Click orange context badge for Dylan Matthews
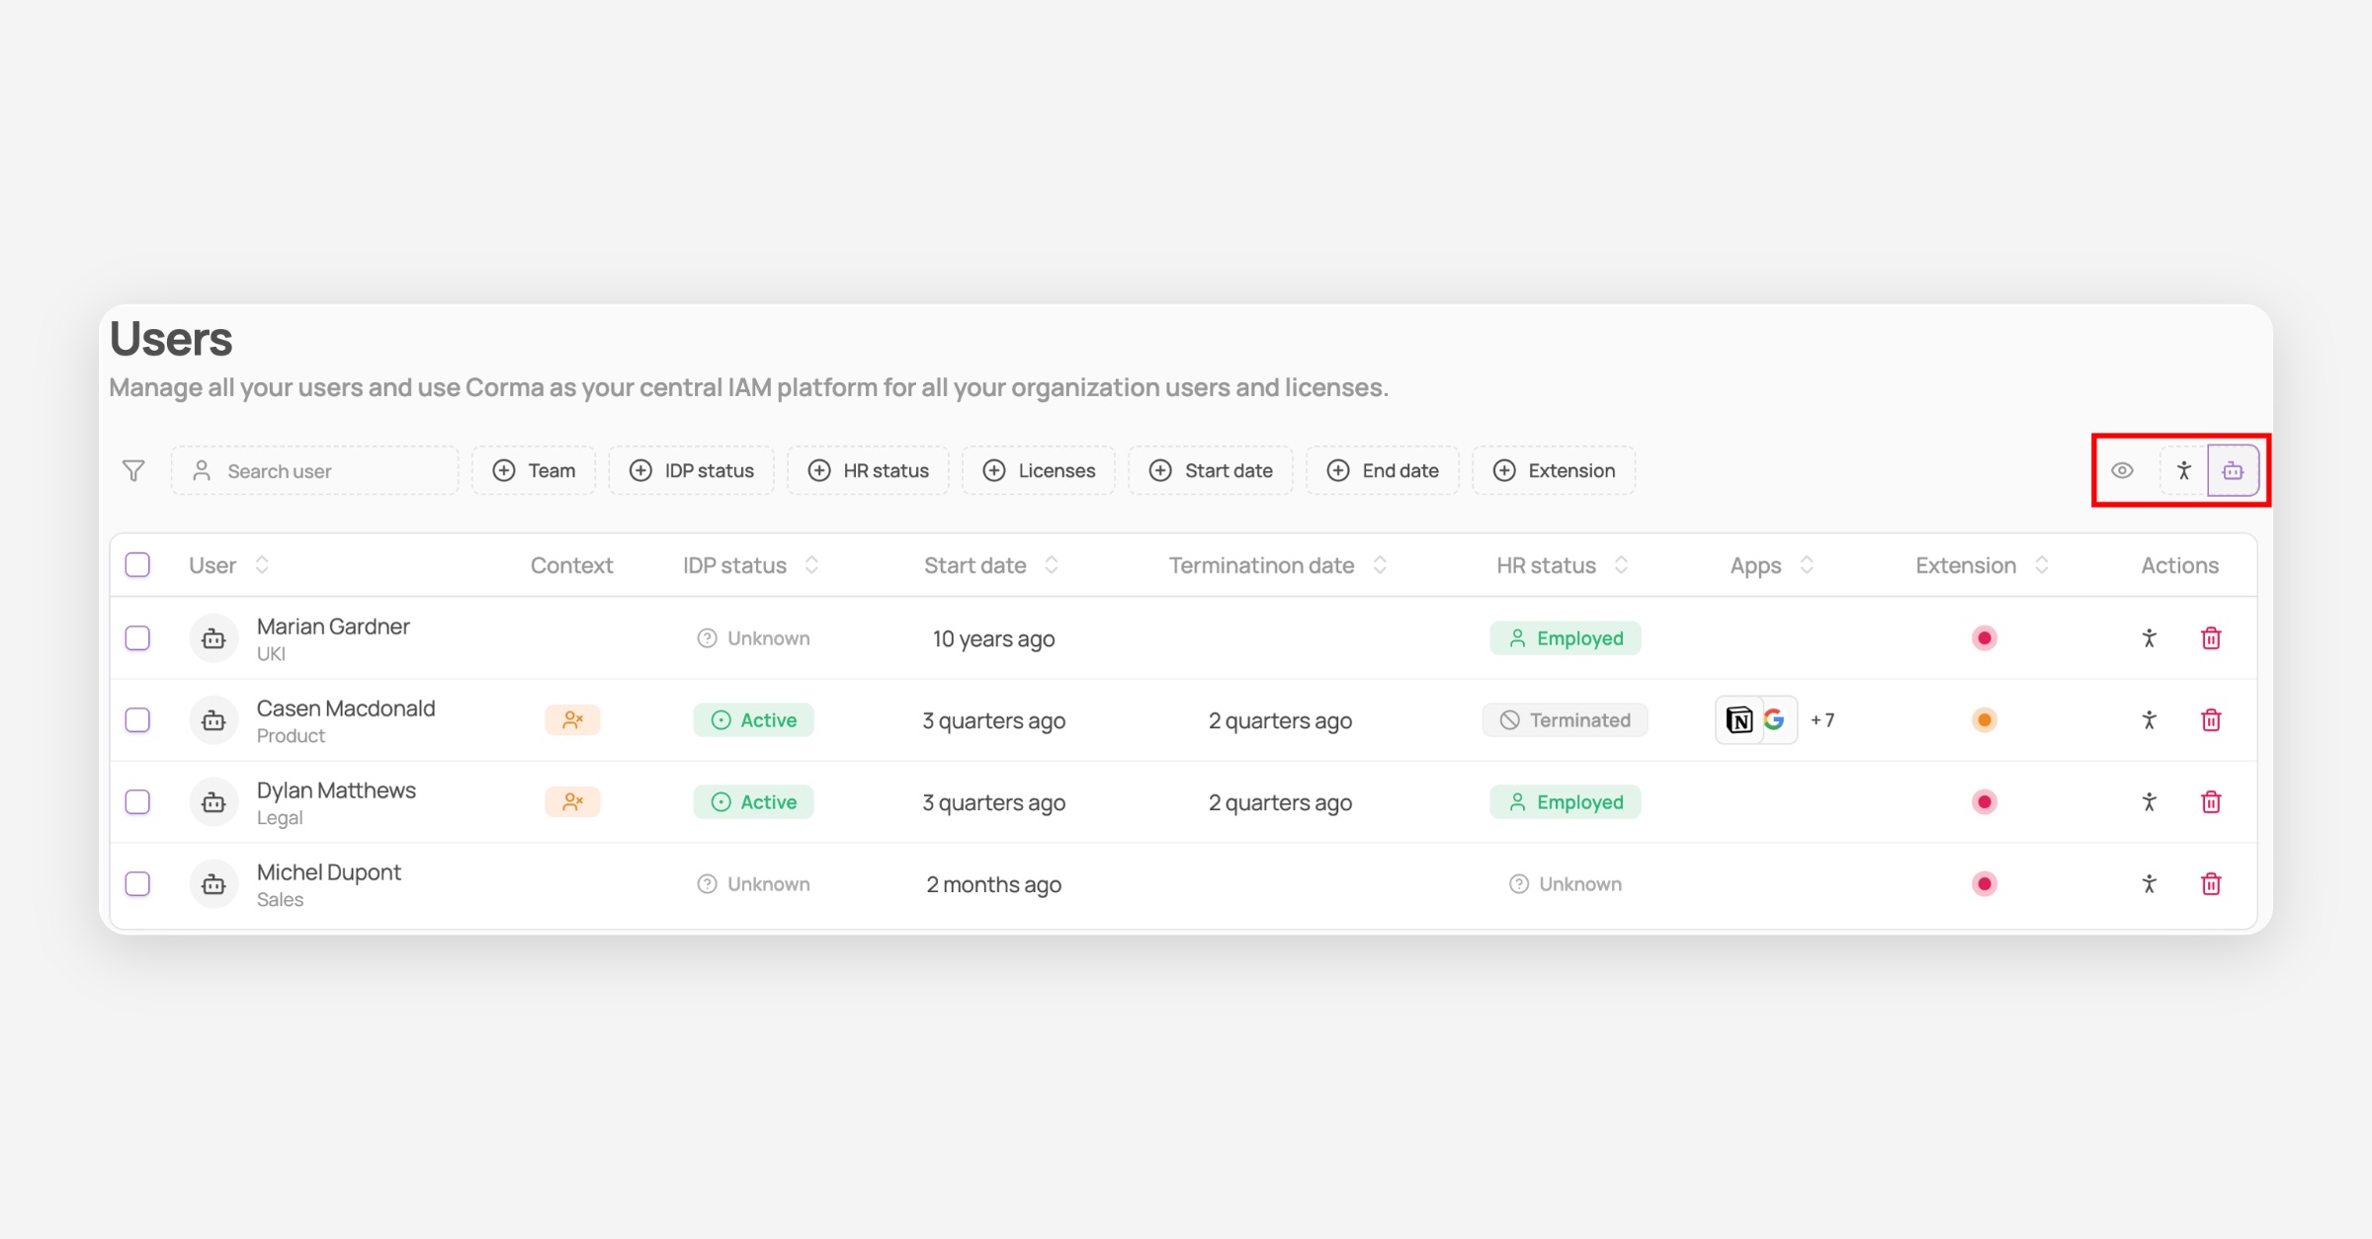The image size is (2372, 1239). click(572, 802)
